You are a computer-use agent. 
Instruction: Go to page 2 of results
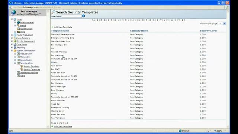(67, 123)
